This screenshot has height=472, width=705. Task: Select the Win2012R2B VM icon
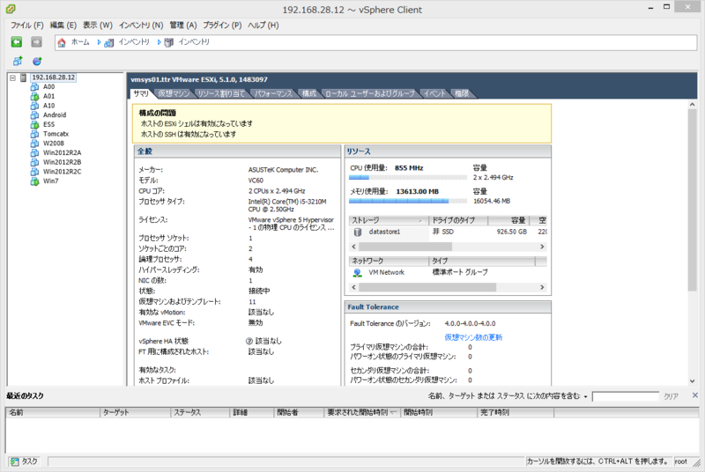(x=34, y=162)
